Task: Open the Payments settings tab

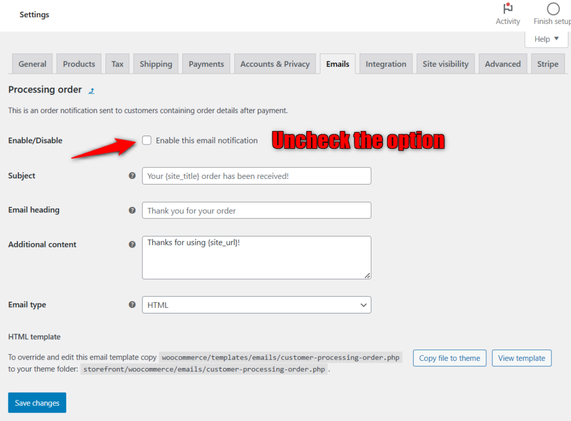Action: pos(206,64)
